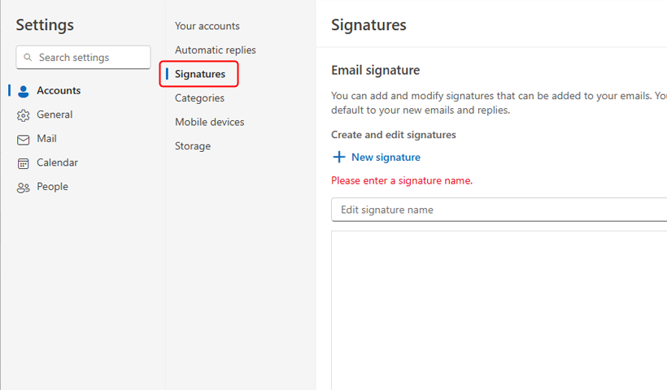The height and width of the screenshot is (390, 667).
Task: Open Your accounts settings page
Action: [207, 26]
